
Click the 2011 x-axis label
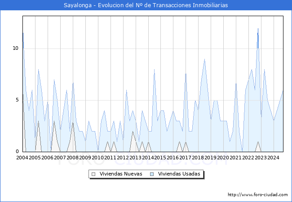[110, 158]
